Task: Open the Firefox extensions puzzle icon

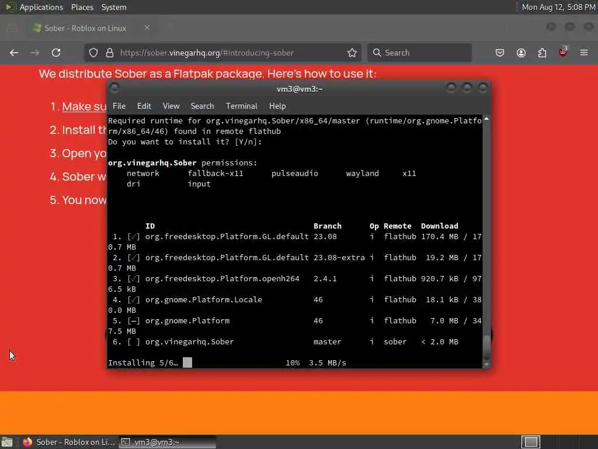Action: [x=542, y=53]
